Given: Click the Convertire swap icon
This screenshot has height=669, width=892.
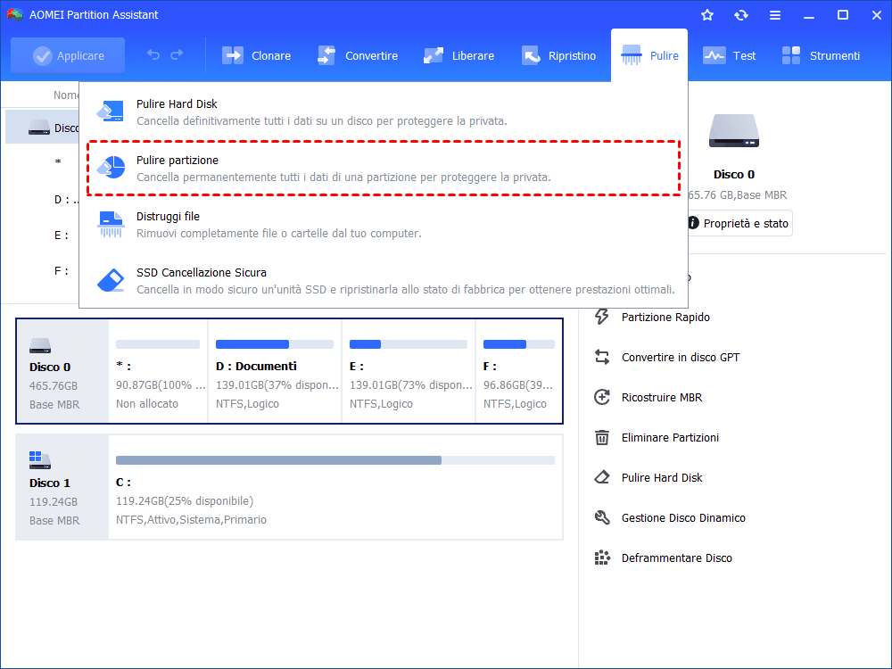Looking at the screenshot, I should pos(326,55).
